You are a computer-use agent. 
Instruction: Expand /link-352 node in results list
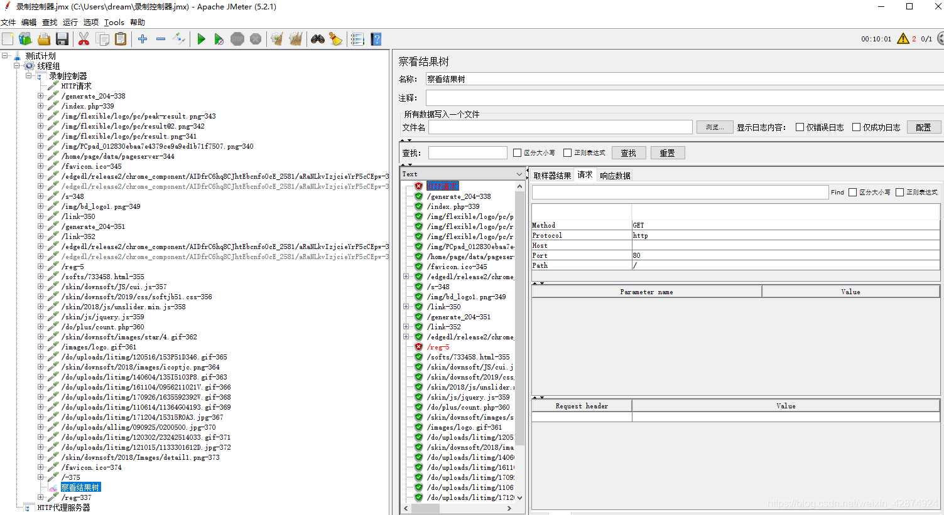tap(406, 327)
